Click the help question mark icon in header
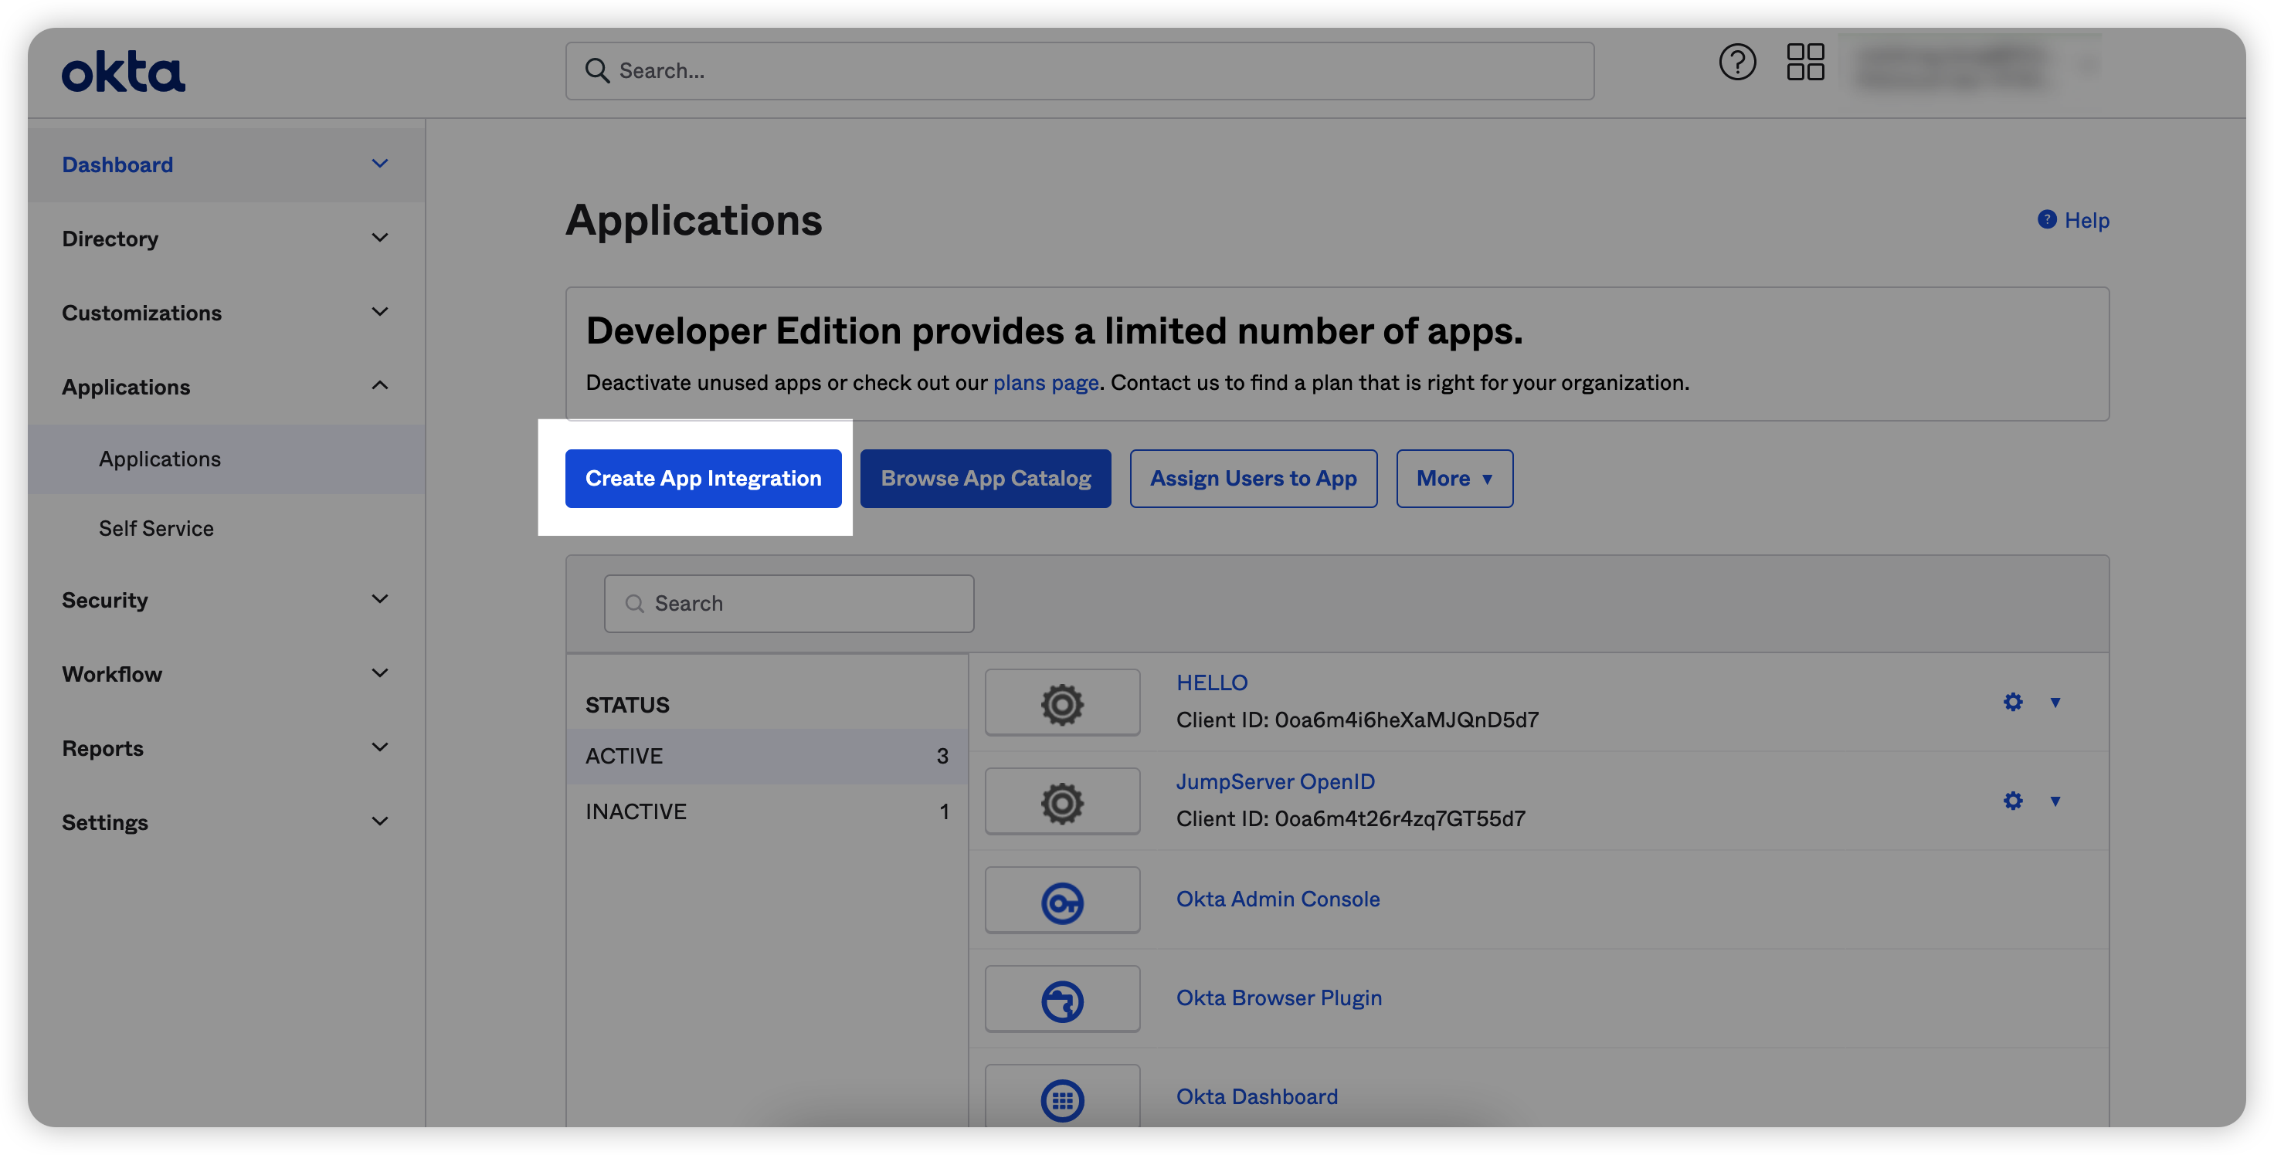Screen dimensions: 2274x1155 [1736, 63]
